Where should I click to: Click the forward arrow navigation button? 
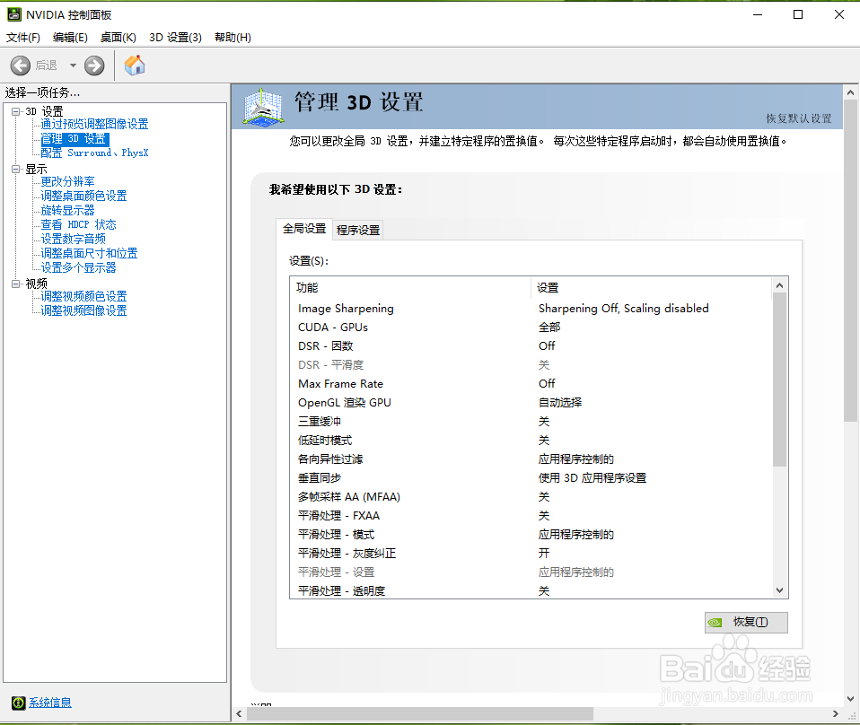(x=94, y=66)
